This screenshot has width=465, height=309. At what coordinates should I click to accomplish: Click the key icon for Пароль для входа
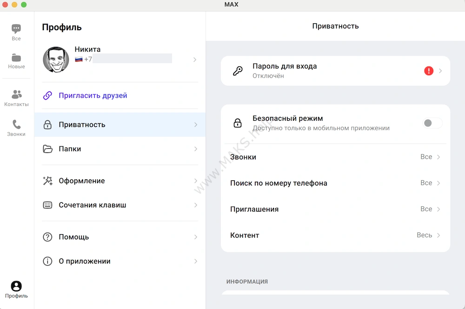pos(238,71)
